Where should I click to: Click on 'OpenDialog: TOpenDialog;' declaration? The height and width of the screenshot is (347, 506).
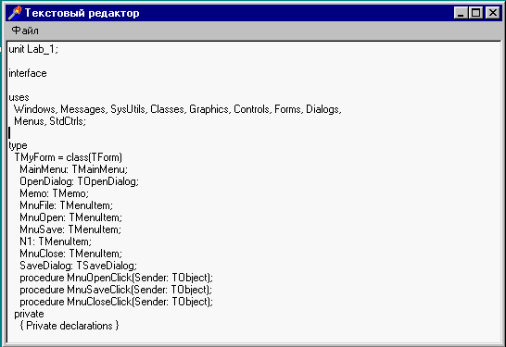click(79, 181)
